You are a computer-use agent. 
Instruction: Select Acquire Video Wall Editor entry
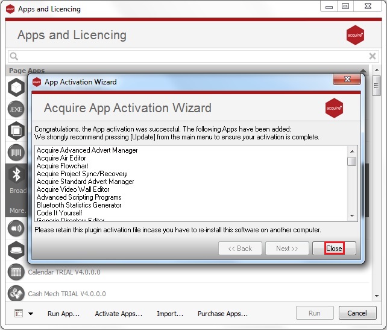coord(73,189)
